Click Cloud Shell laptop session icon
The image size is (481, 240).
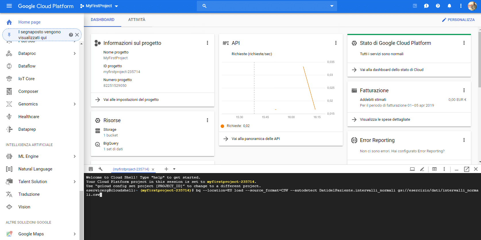412,169
